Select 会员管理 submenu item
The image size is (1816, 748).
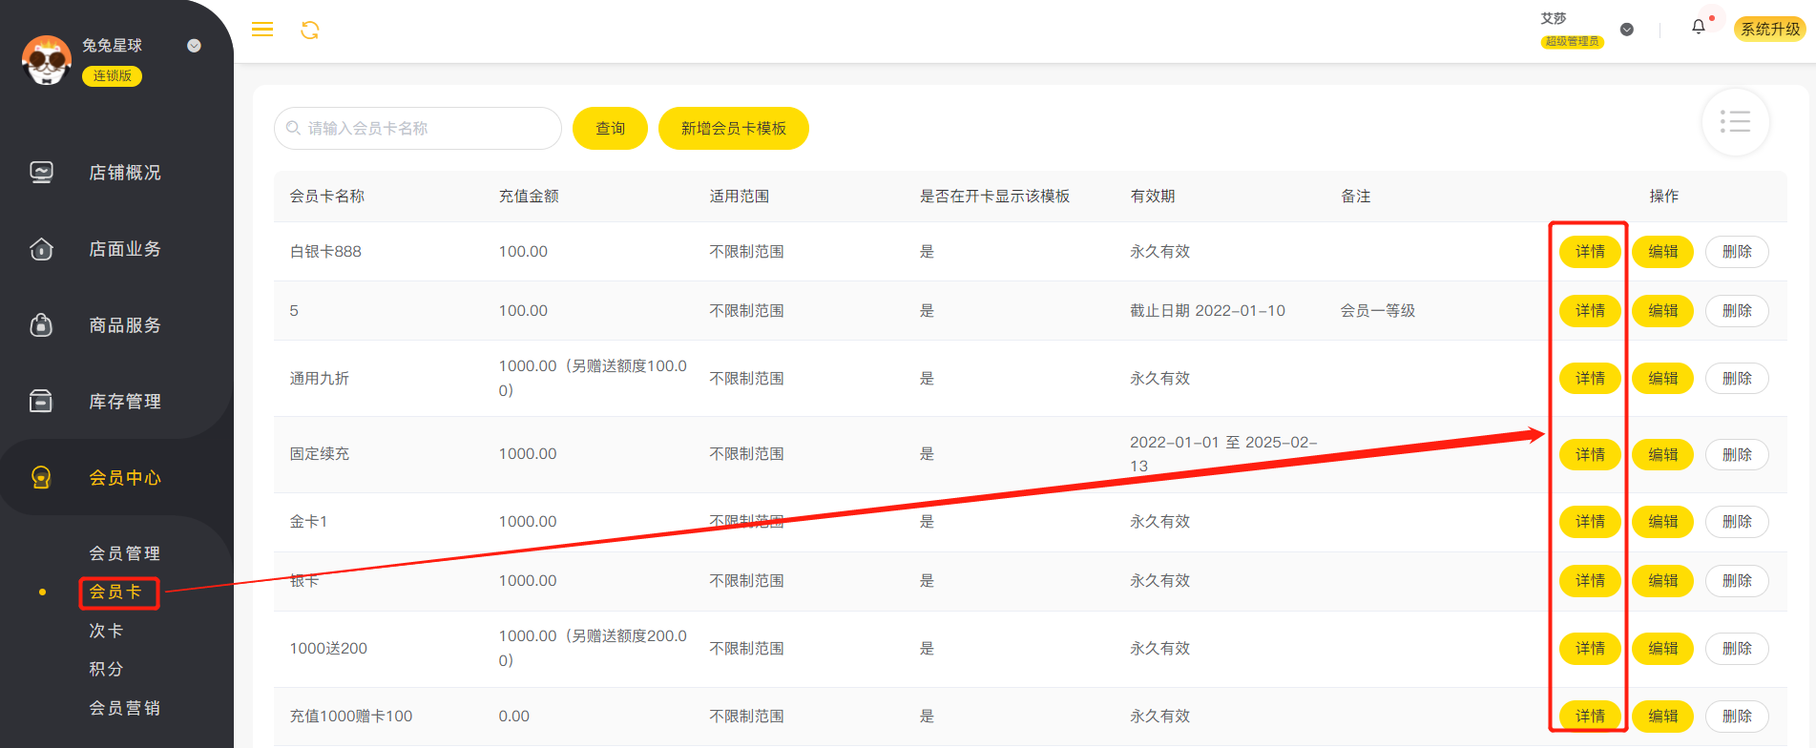[x=125, y=553]
